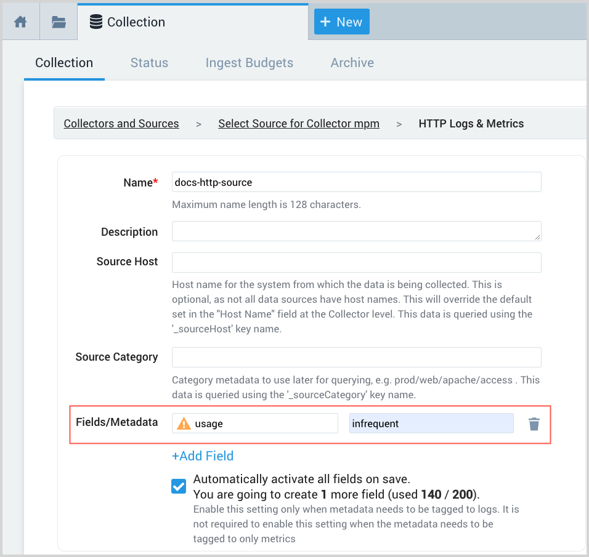Click the plus New tab button
Image resolution: width=589 pixels, height=557 pixels.
(341, 22)
